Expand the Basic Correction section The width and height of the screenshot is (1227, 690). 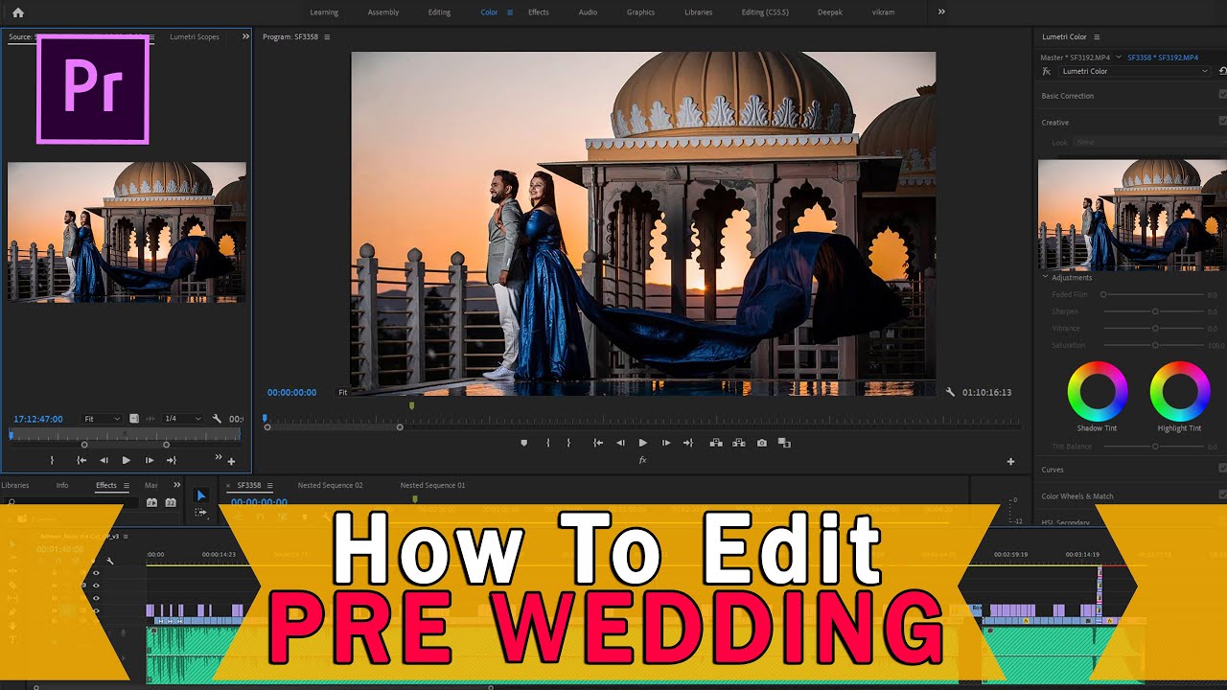pos(1068,96)
